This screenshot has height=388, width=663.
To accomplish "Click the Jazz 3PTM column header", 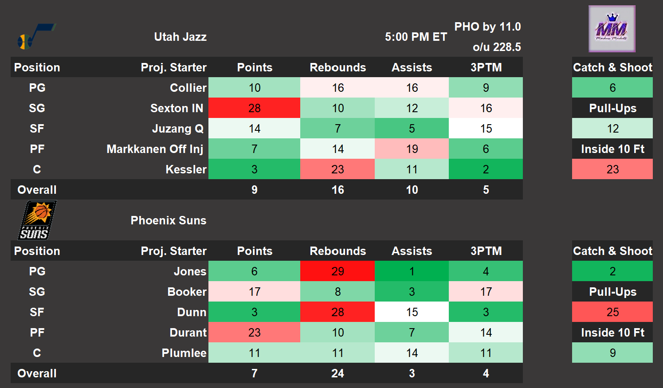I will pyautogui.click(x=486, y=67).
